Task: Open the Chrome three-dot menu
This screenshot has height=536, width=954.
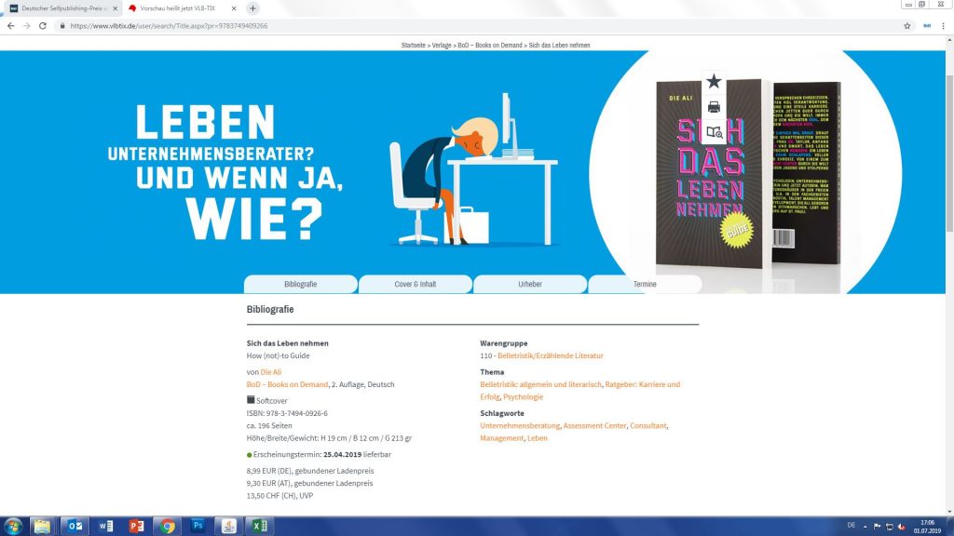Action: tap(943, 26)
